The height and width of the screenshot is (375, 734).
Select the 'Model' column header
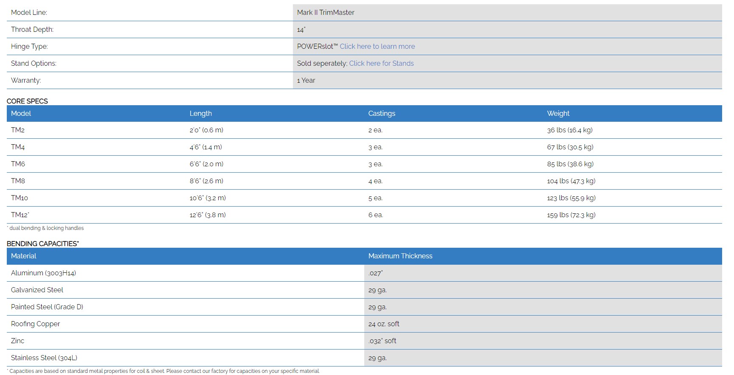click(x=21, y=113)
